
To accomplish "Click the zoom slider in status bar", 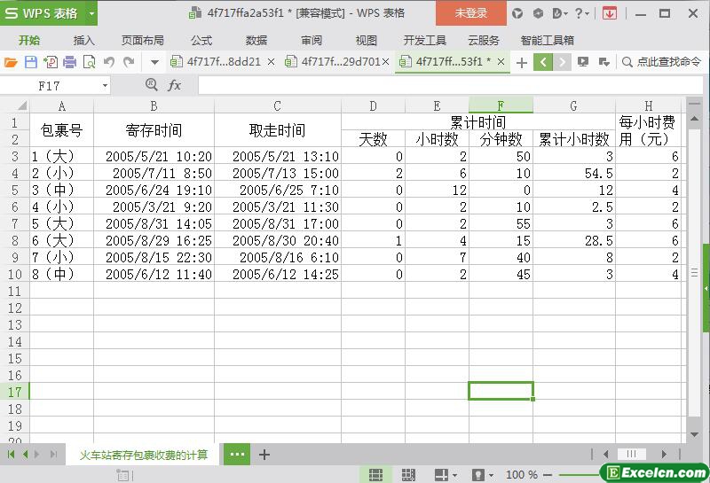I will [568, 475].
